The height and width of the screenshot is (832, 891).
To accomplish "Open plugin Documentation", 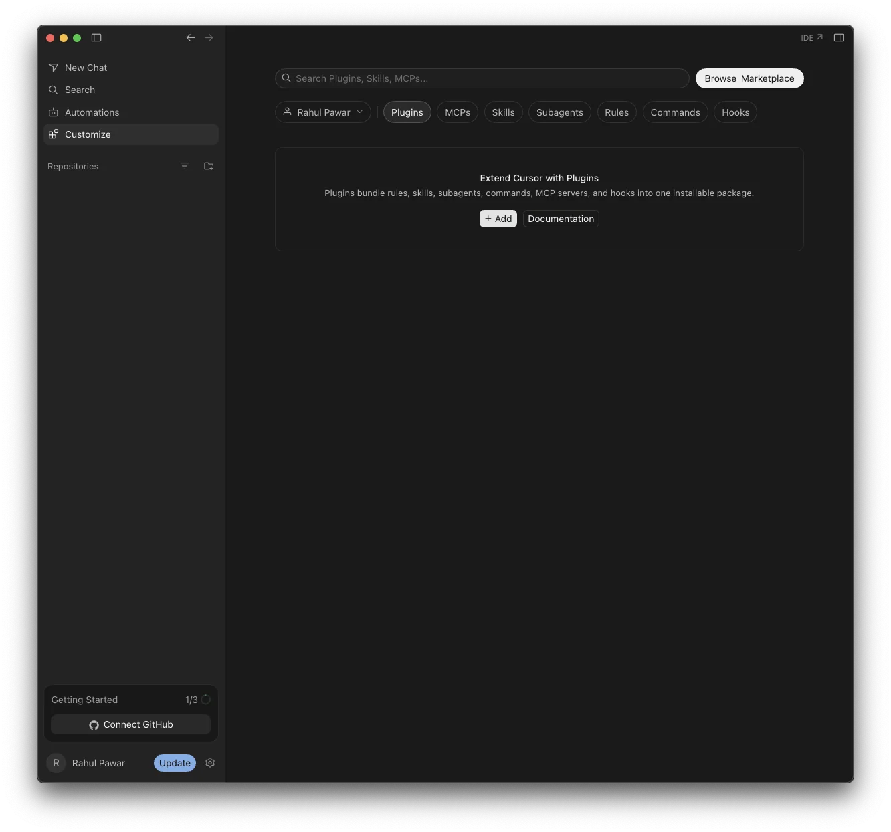I will [561, 219].
